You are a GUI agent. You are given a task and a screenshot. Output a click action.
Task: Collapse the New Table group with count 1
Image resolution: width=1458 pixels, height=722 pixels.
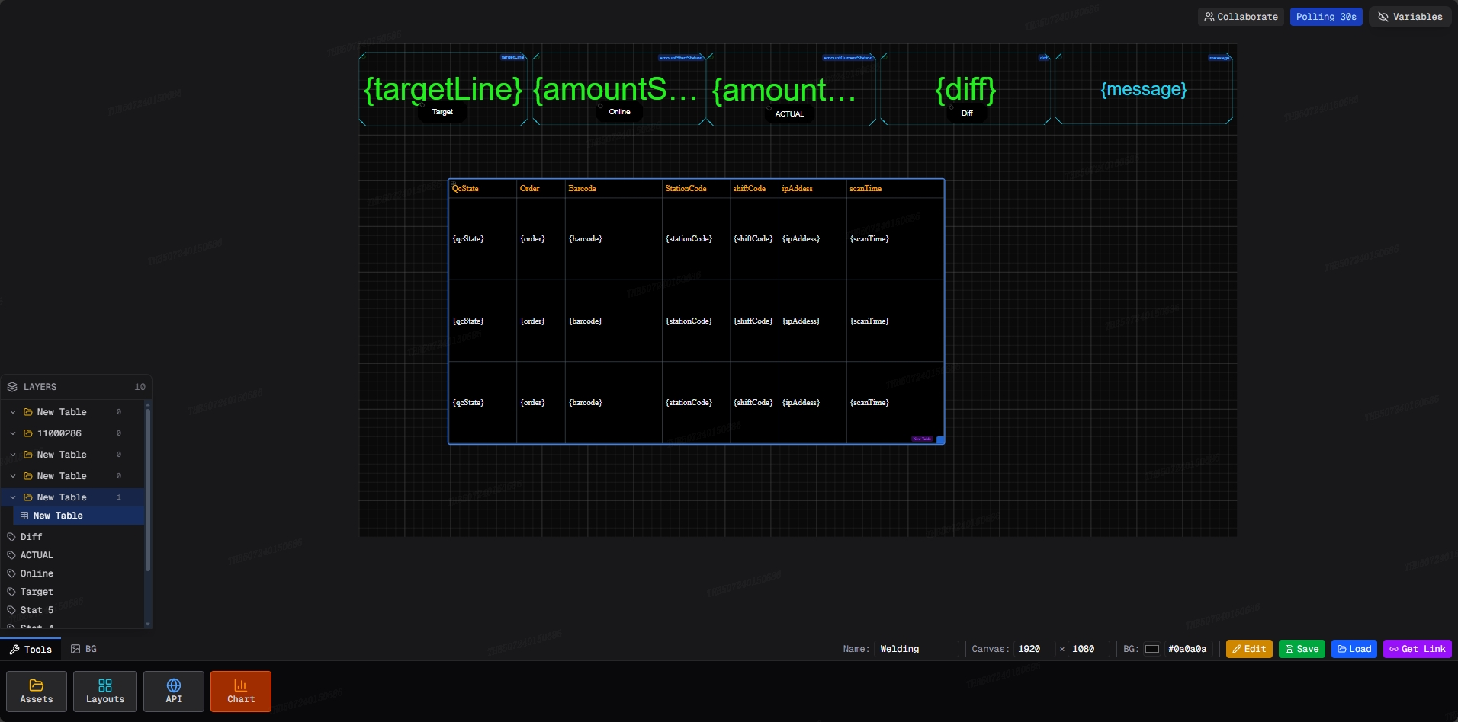[13, 497]
